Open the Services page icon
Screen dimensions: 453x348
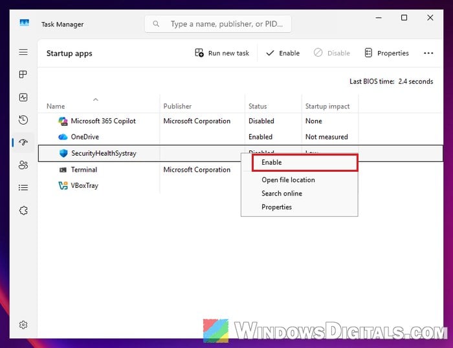[x=23, y=210]
